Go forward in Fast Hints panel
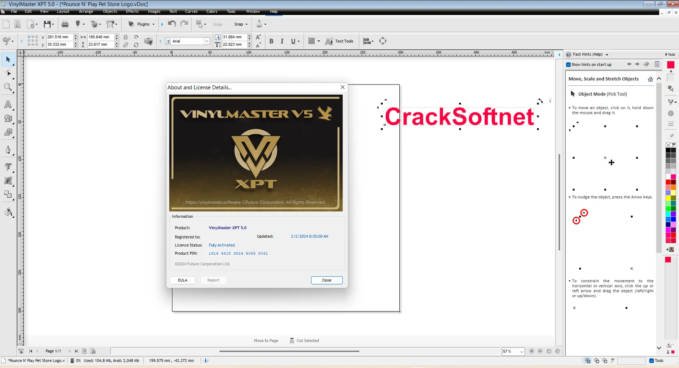 click(637, 65)
